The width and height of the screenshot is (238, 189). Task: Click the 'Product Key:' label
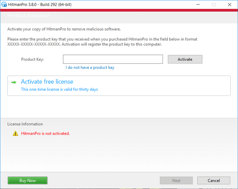33,59
